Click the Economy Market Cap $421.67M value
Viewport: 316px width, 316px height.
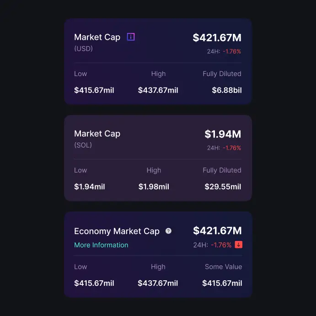217,230
